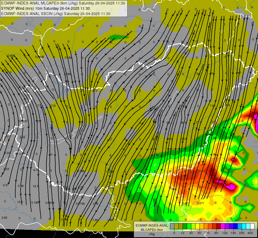258x238 pixels.
Task: Select legend tick label '70'
Action: coord(208,233)
